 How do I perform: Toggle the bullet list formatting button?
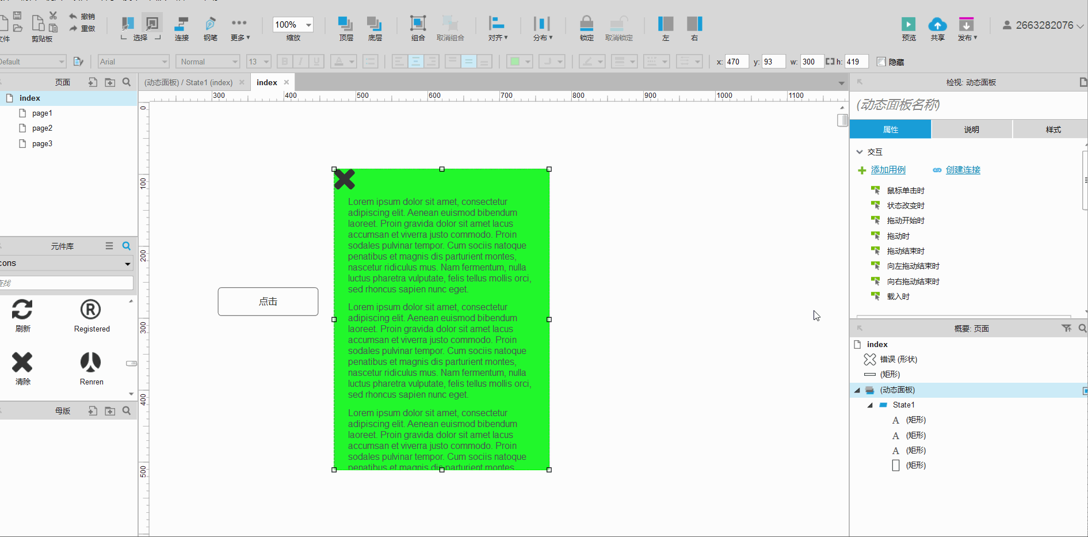(x=371, y=62)
